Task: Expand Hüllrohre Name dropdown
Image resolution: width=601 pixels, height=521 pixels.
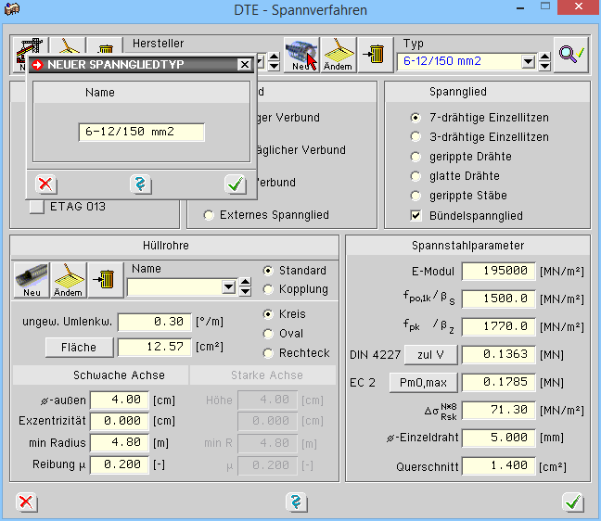Action: [x=229, y=287]
